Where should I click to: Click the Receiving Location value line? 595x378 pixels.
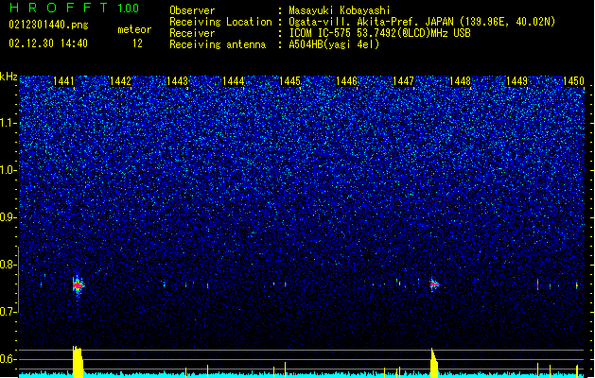pyautogui.click(x=422, y=22)
